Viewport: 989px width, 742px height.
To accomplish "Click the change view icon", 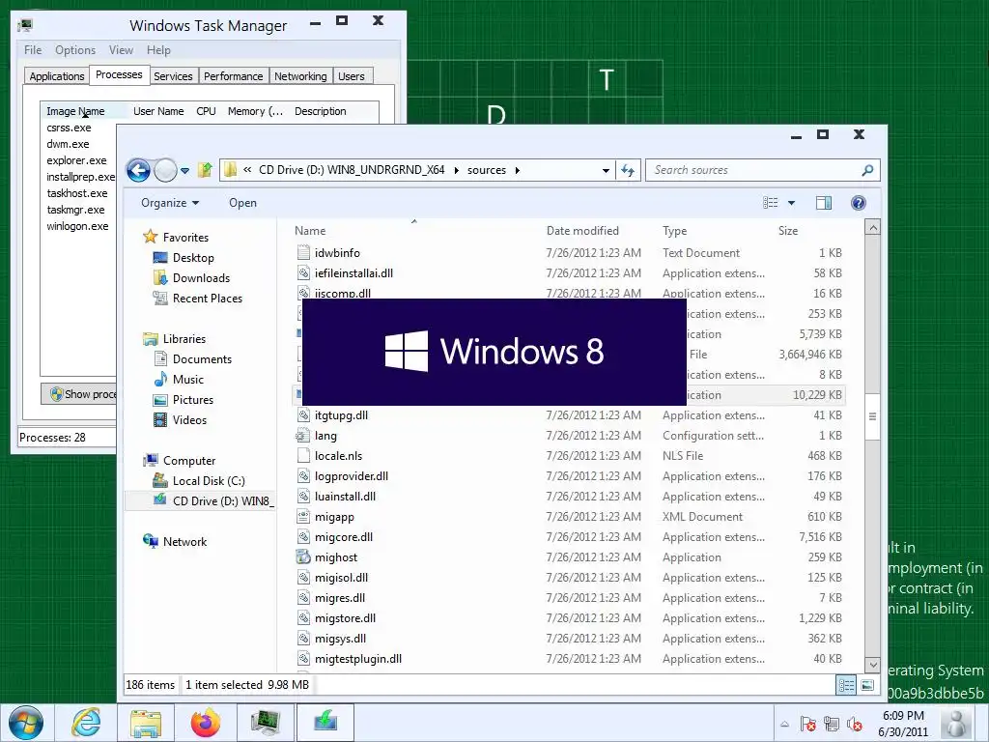I will (x=770, y=203).
